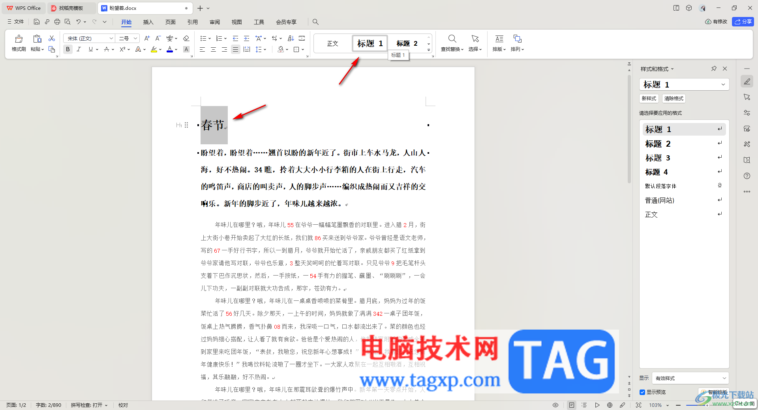Click the Print Preview icon

(x=68, y=22)
